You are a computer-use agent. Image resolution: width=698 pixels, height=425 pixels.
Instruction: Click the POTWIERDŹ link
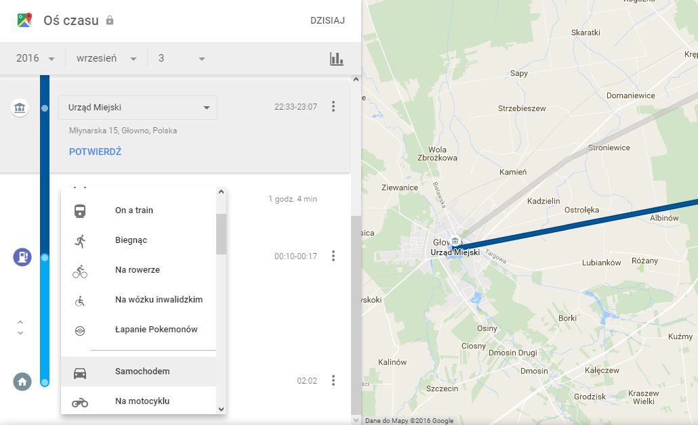click(x=96, y=152)
